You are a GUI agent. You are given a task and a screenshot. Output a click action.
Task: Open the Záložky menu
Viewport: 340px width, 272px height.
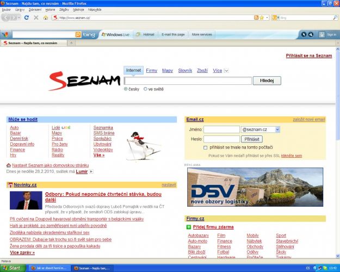[64, 10]
